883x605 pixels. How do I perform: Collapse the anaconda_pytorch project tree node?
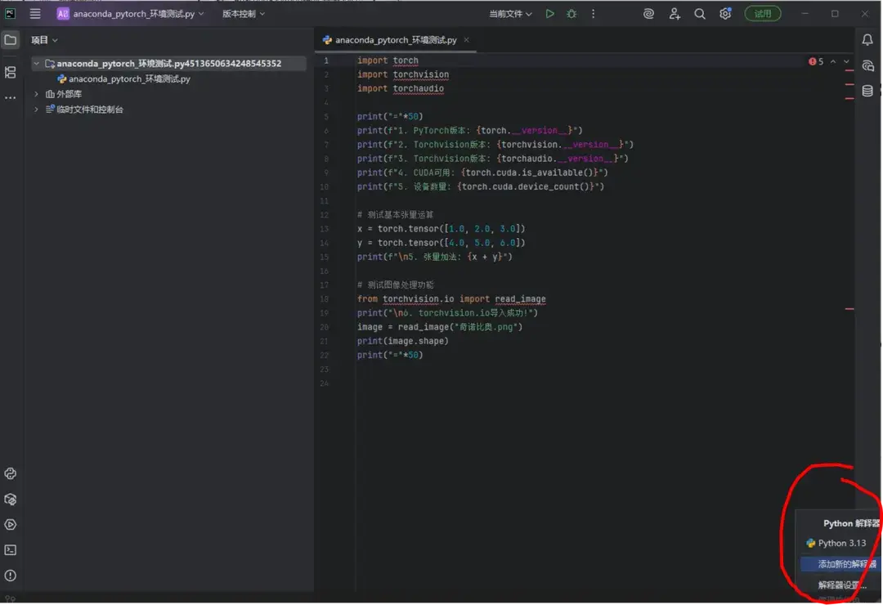coord(36,62)
